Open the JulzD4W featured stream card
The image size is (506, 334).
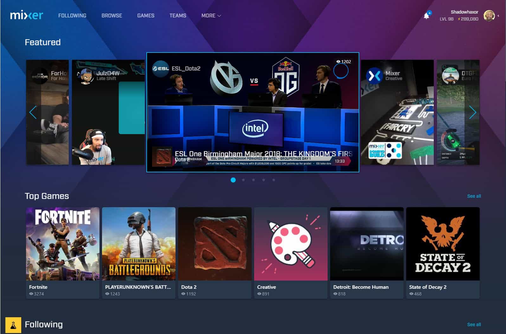pyautogui.click(x=108, y=112)
